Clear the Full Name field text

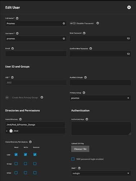[64, 24]
